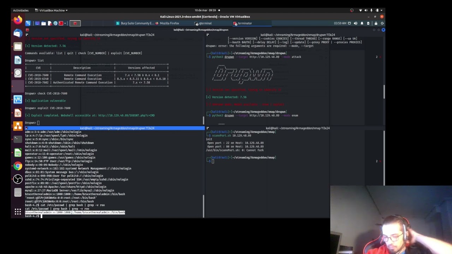The width and height of the screenshot is (452, 254).
Task: Click the bottom-right terminal vertical scrollbar
Action: [x=384, y=158]
